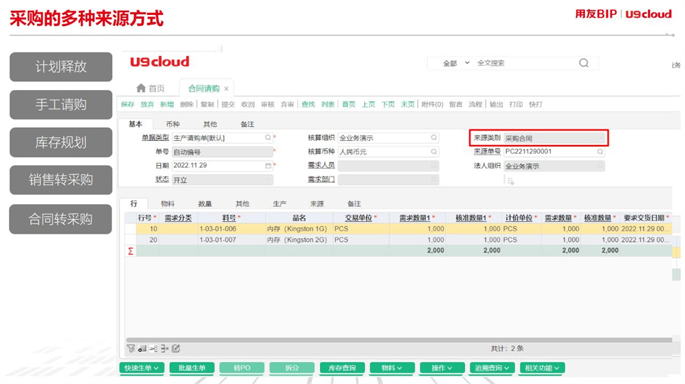Click 打印 in the toolbar

click(x=516, y=104)
